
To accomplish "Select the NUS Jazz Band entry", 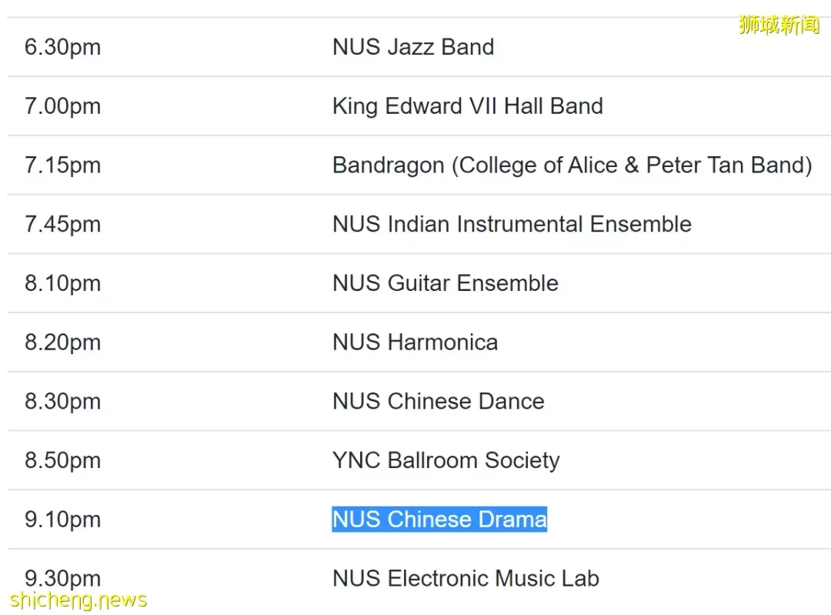I will pyautogui.click(x=413, y=47).
